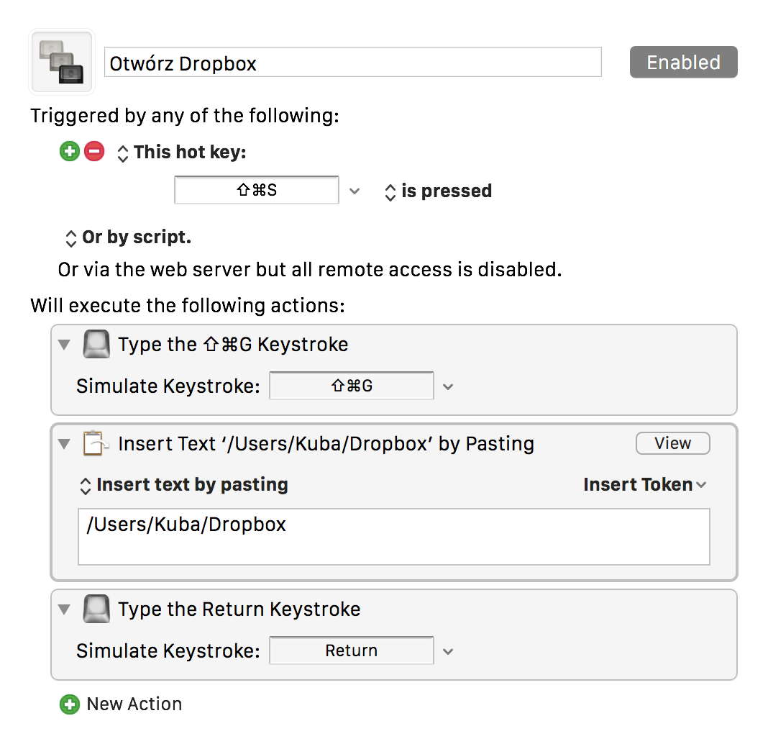
Task: Click the /Users/Kuba/Dropbox text area
Action: [x=393, y=536]
